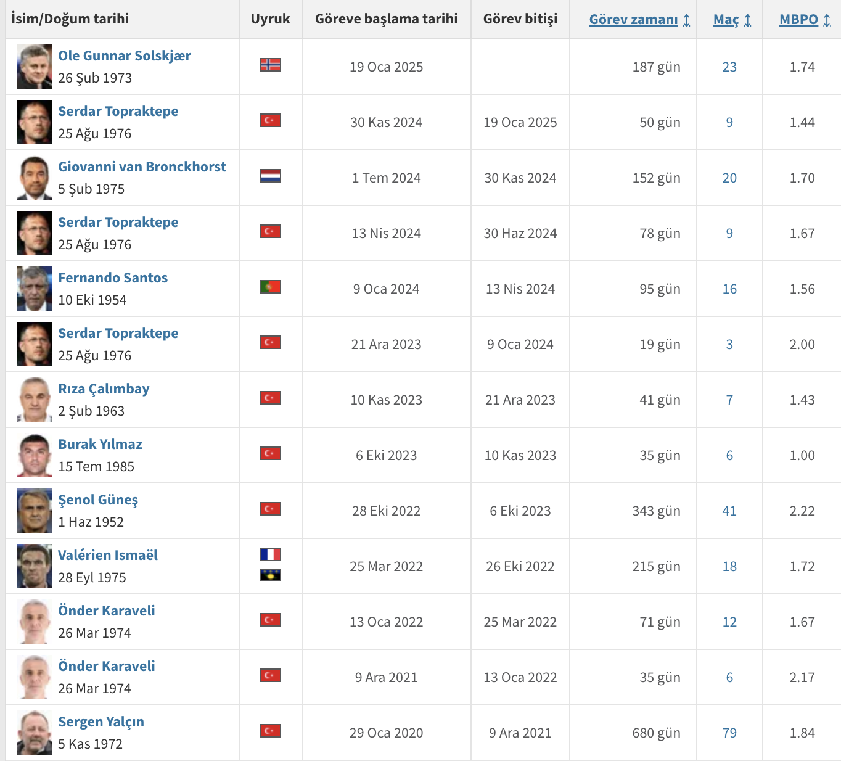
Task: Open Giovanni van Bronckhorst profile link
Action: (142, 167)
